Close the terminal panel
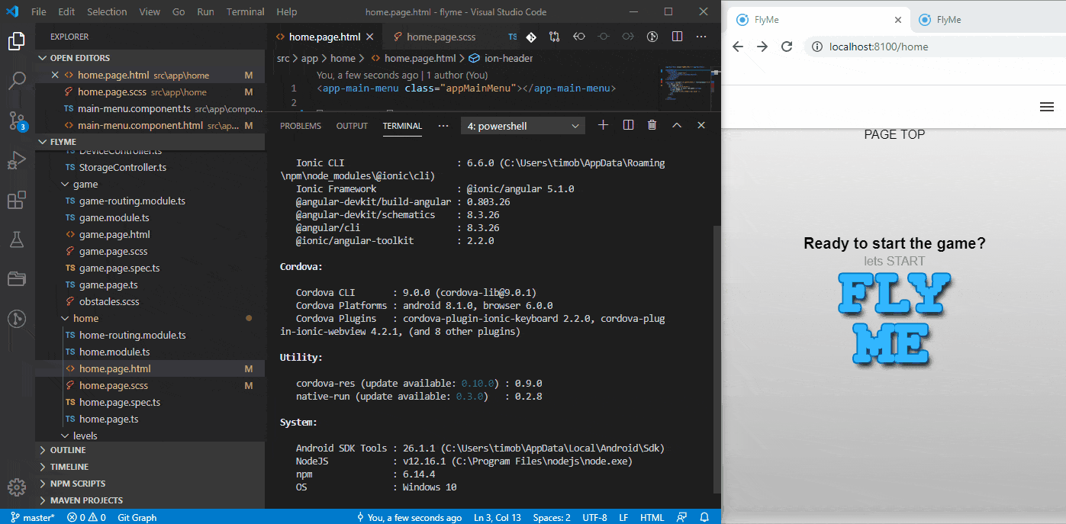 tap(701, 125)
